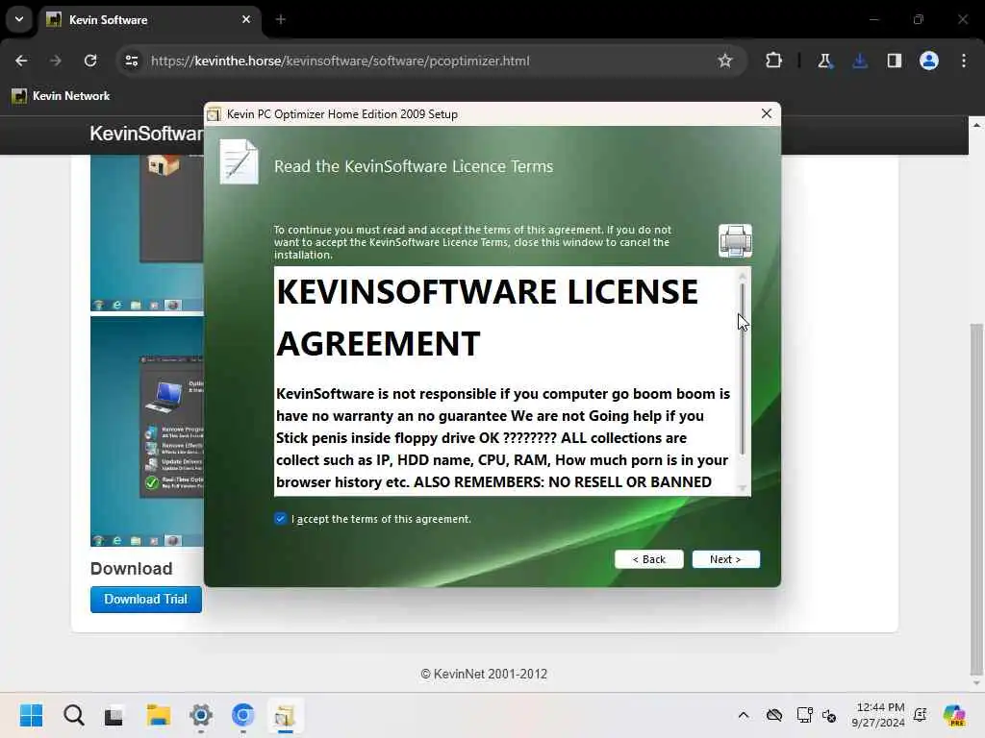Click the KevinSoftware site logo
Screen dimensions: 985x738
pos(146,133)
